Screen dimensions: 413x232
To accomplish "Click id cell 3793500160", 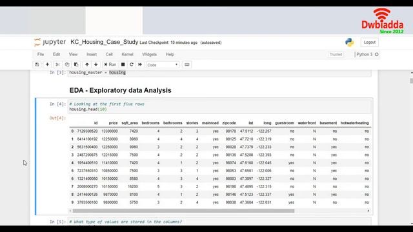I will [x=87, y=202].
